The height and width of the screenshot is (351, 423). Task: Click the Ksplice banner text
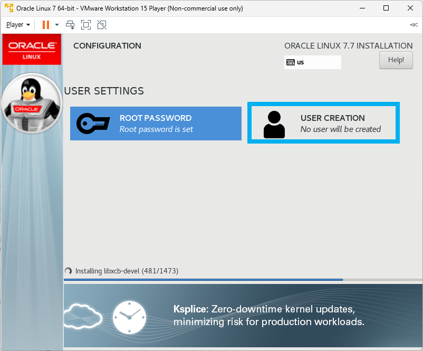(268, 315)
